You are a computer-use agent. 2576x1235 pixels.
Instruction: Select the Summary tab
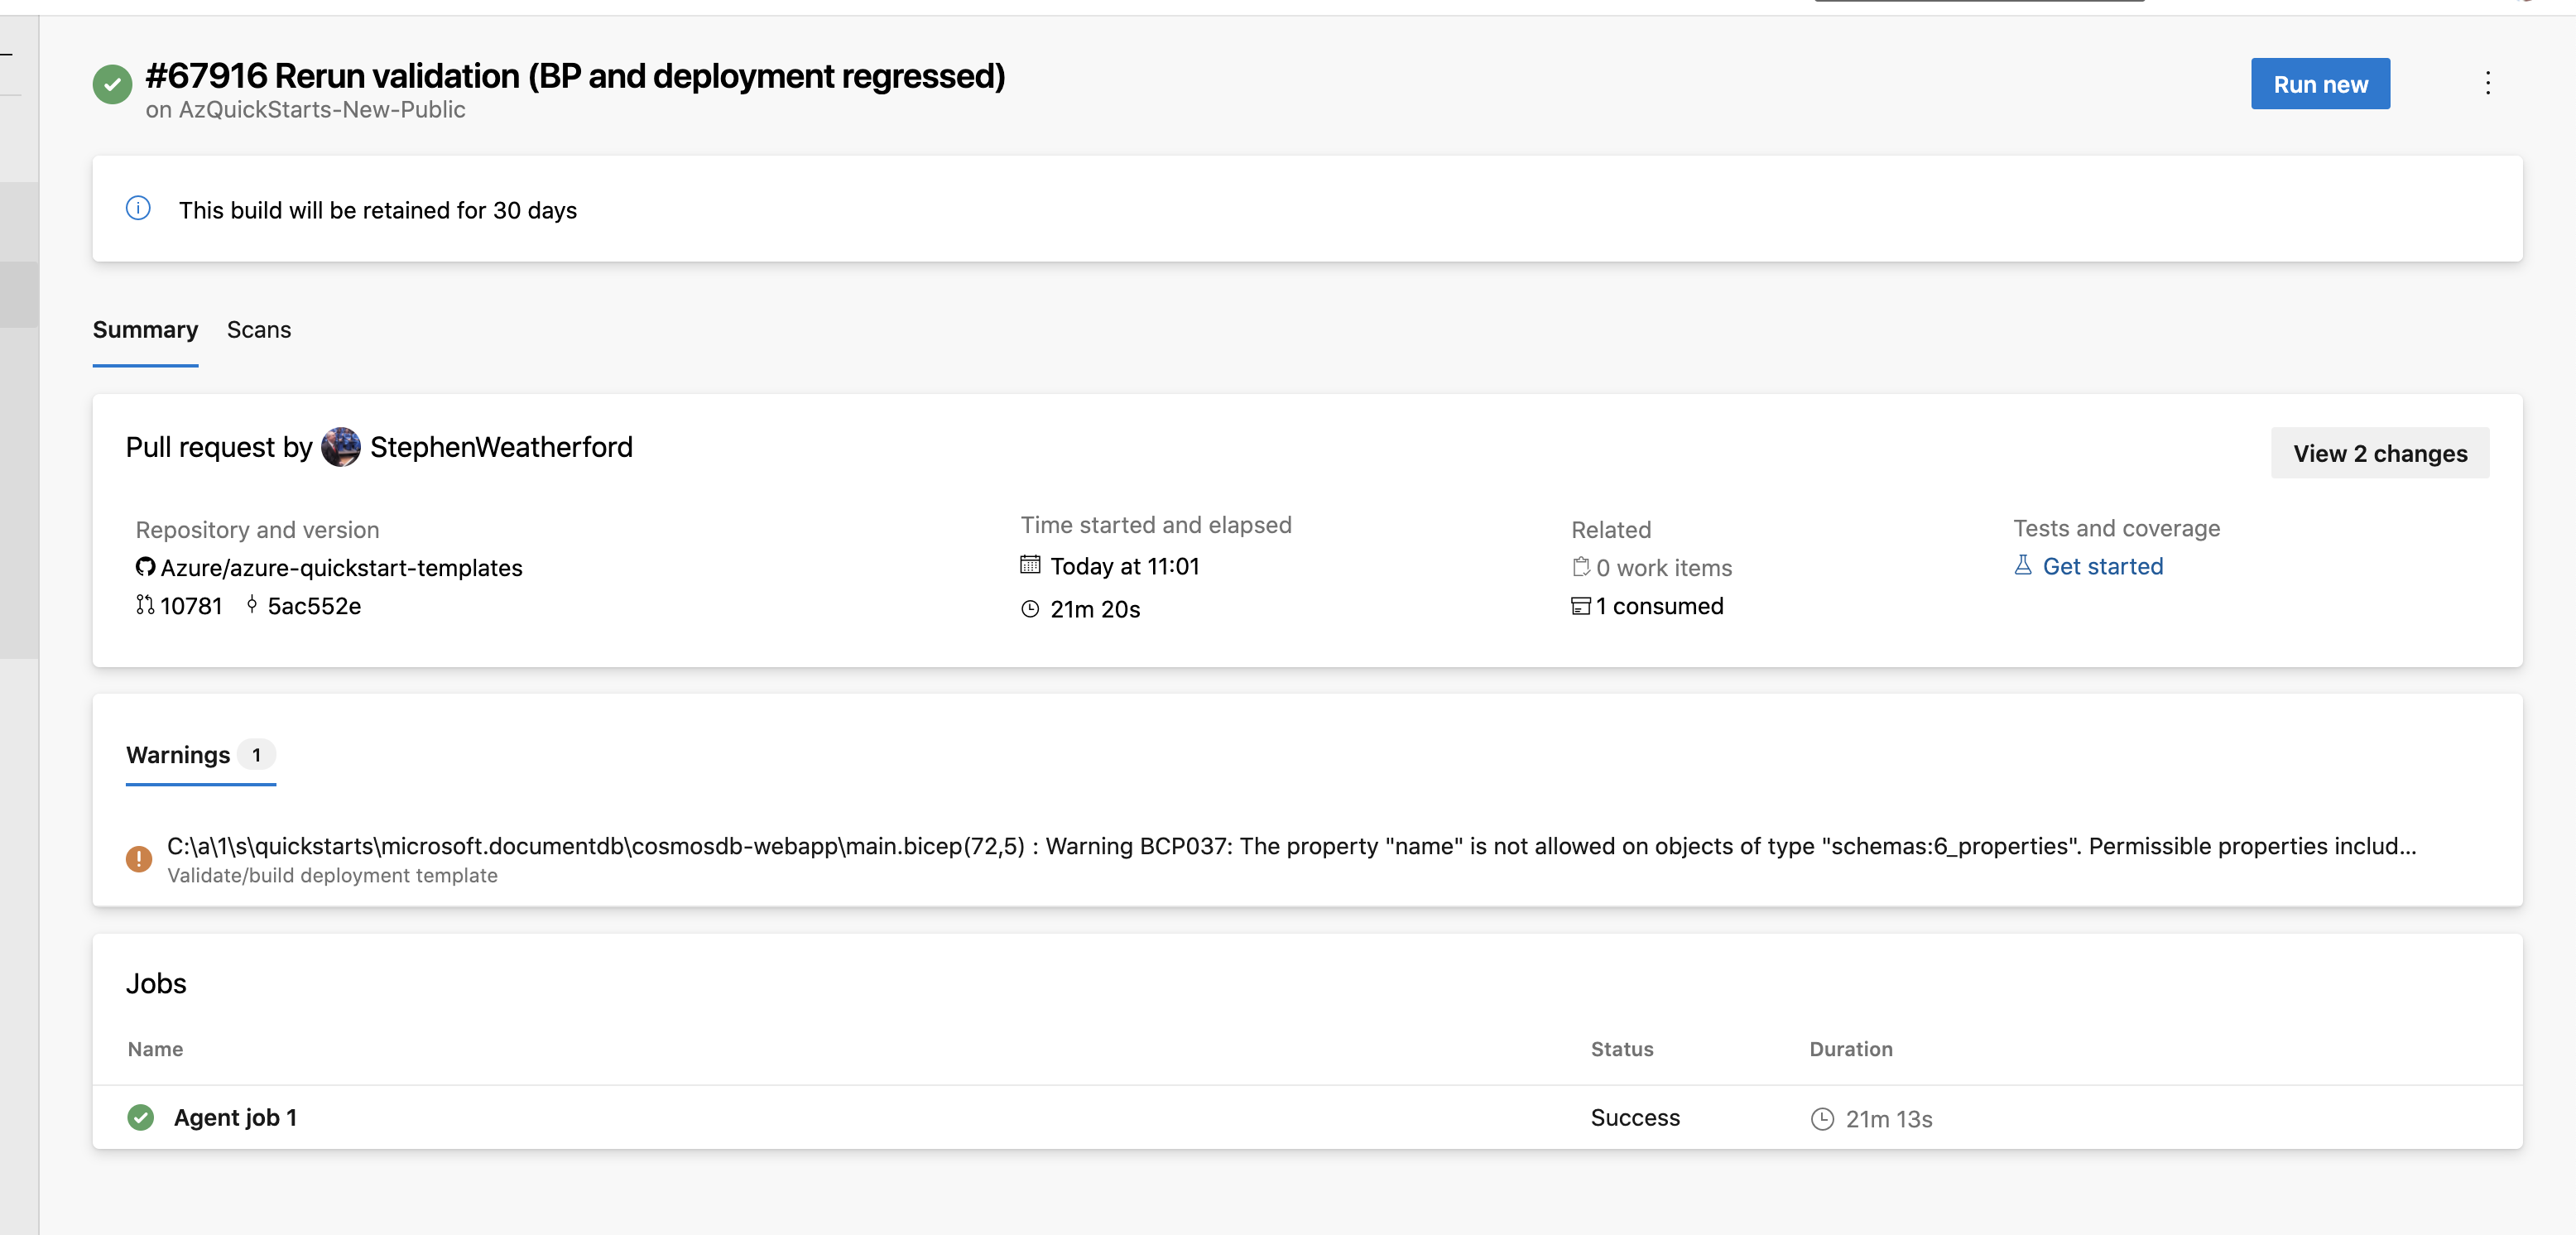145,330
